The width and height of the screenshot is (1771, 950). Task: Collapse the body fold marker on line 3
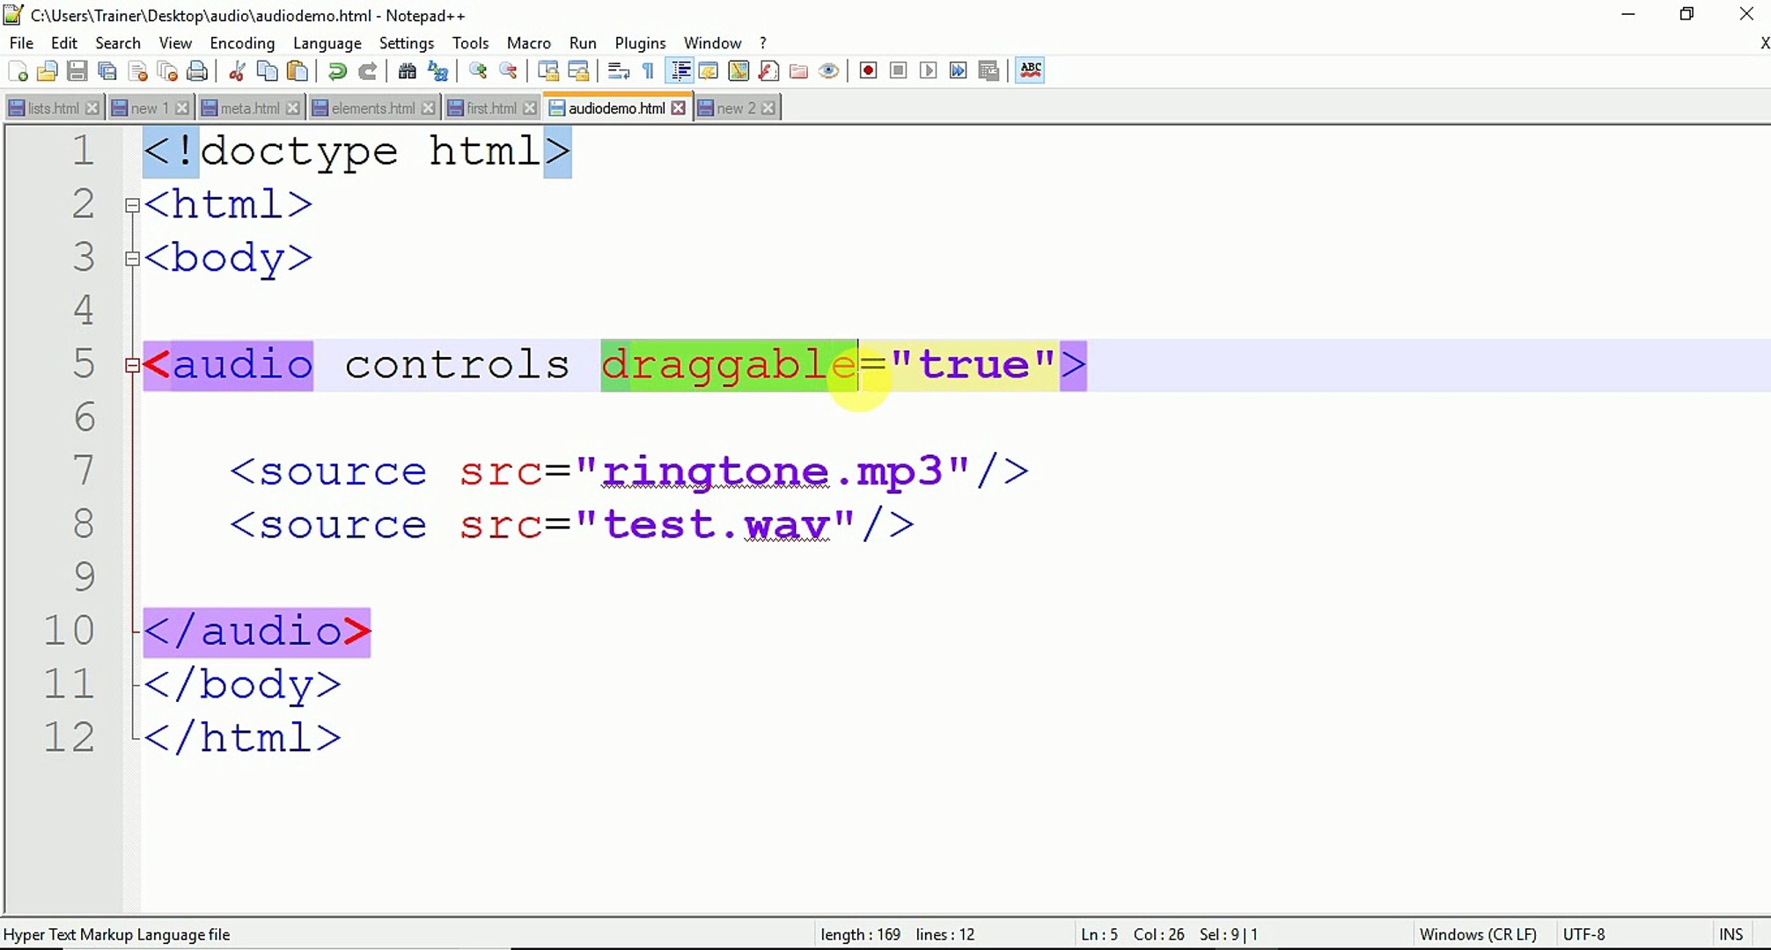click(x=132, y=259)
